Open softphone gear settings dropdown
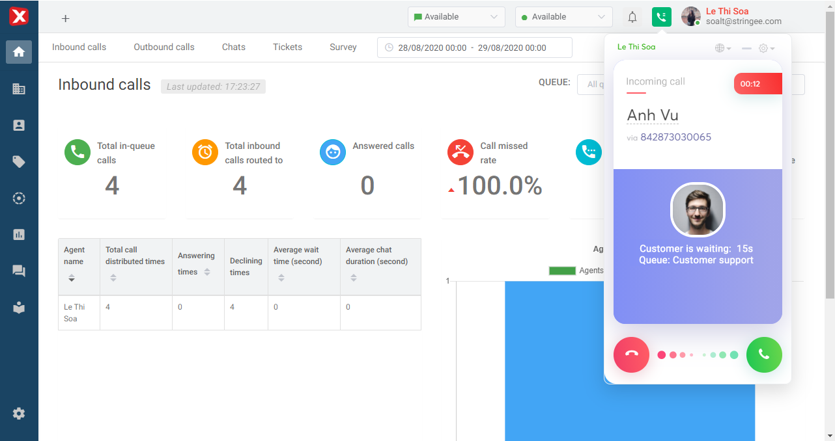This screenshot has height=441, width=835. [x=767, y=48]
